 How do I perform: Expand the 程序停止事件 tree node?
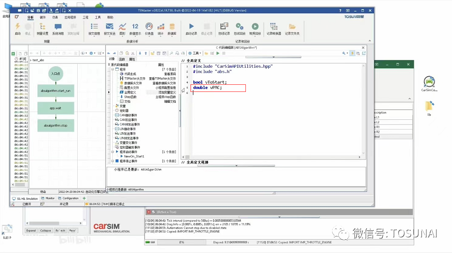click(112, 161)
